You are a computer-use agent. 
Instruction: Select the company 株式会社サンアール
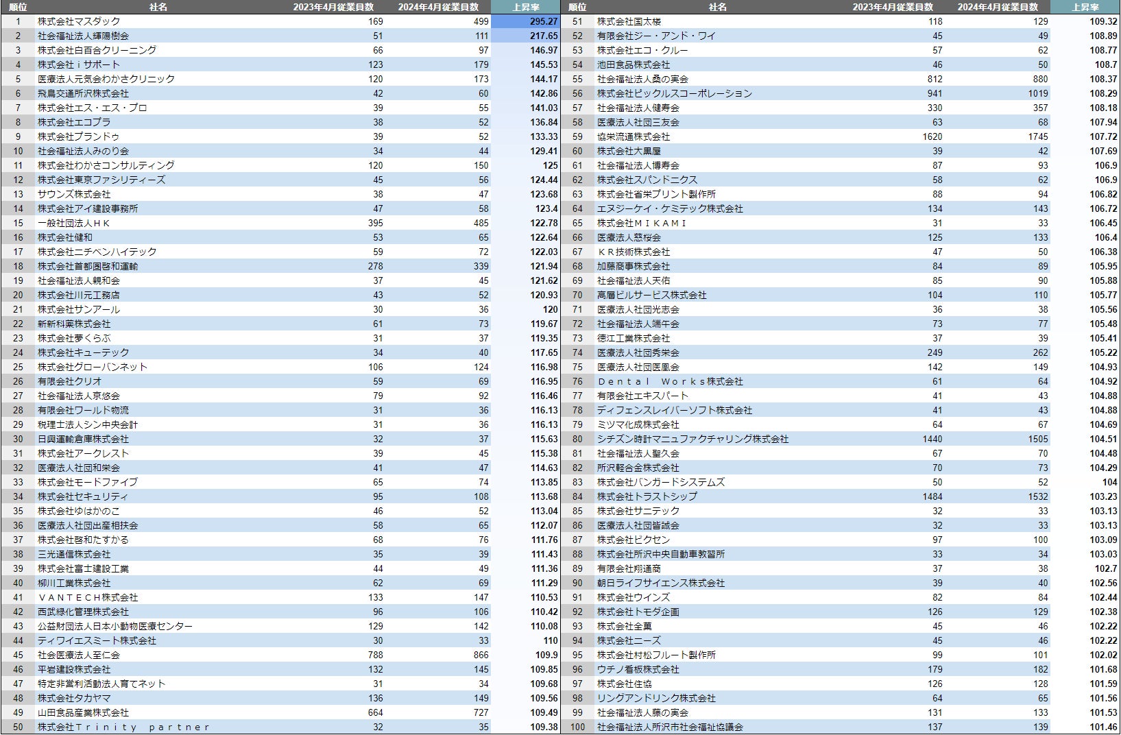point(79,309)
